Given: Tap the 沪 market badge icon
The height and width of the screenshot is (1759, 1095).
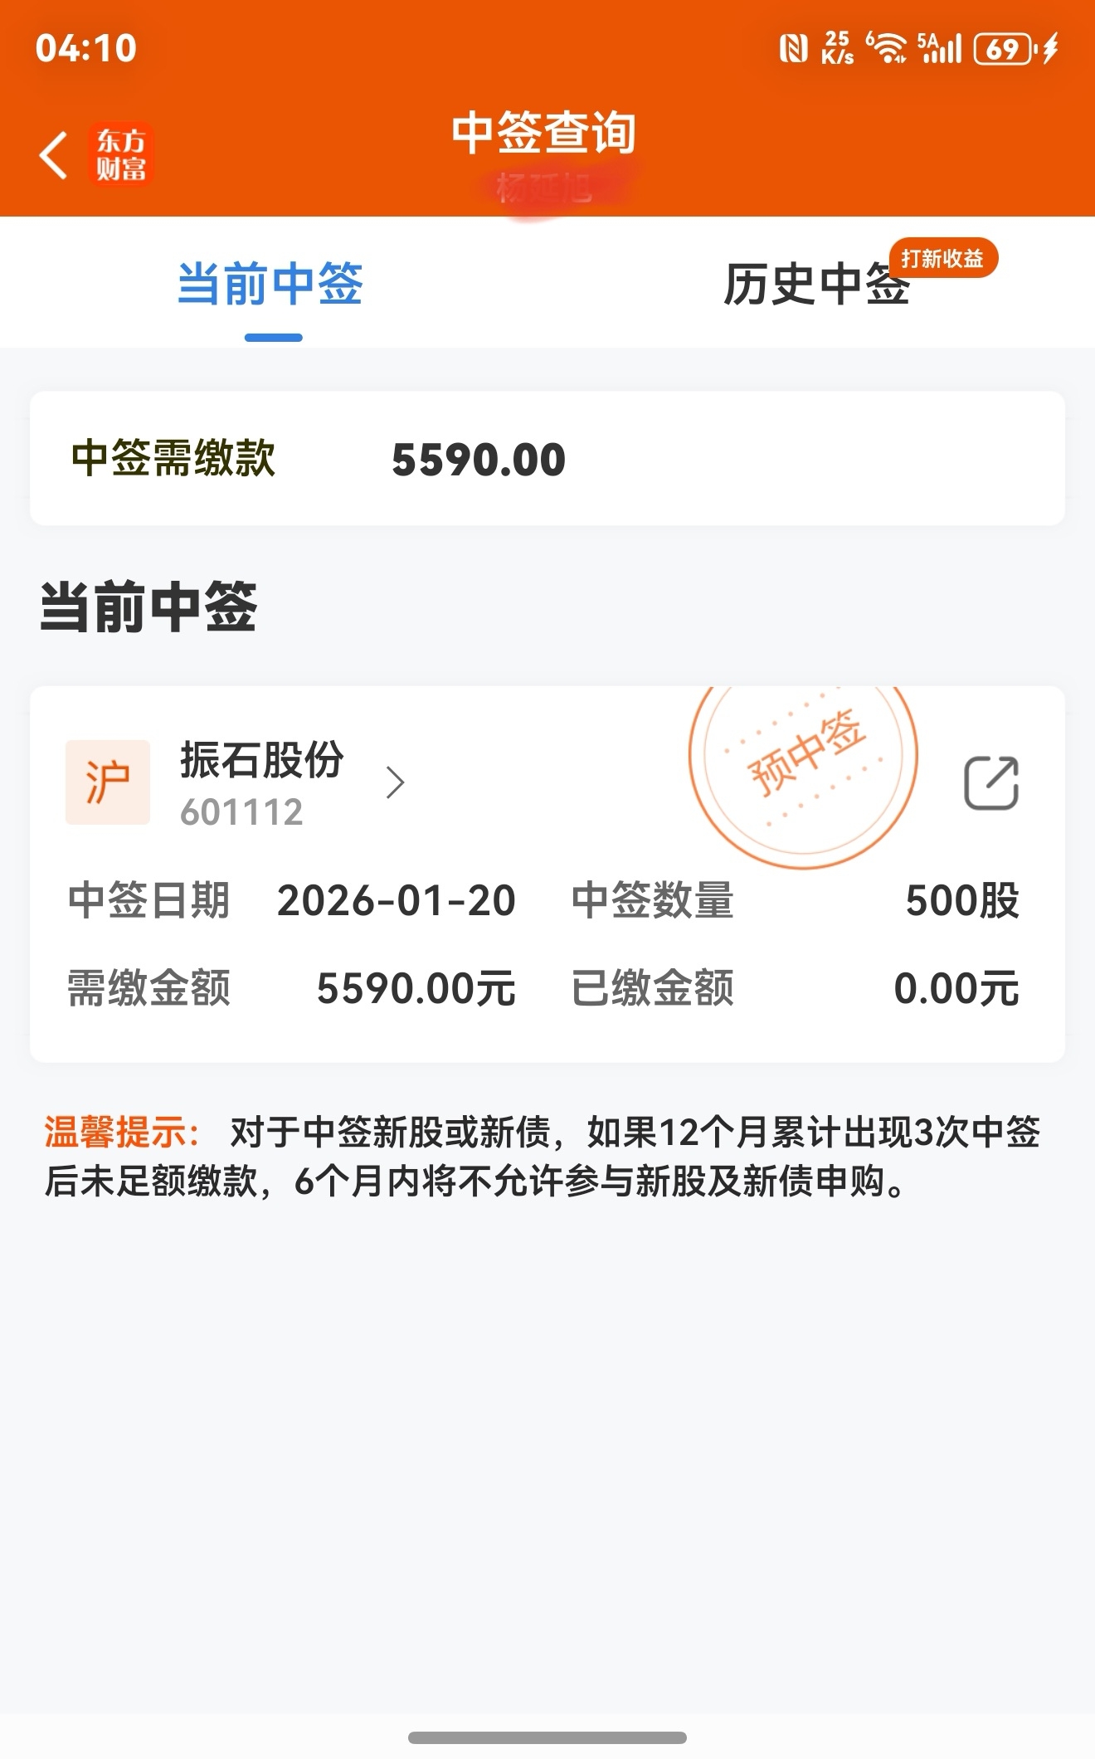Looking at the screenshot, I should (x=108, y=782).
